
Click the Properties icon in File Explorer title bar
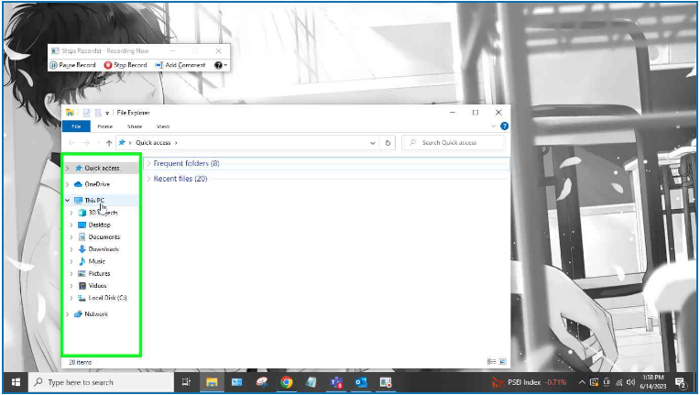(x=87, y=113)
